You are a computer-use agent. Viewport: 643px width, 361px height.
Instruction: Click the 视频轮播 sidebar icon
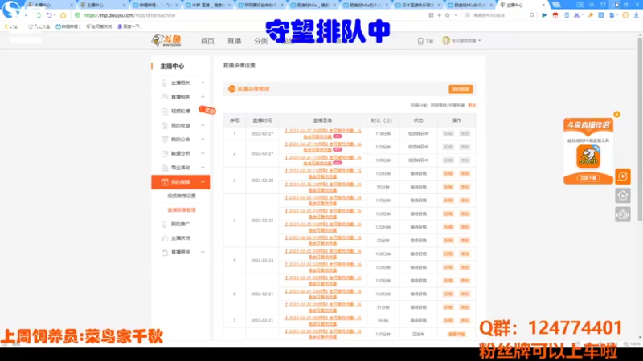[x=164, y=112]
